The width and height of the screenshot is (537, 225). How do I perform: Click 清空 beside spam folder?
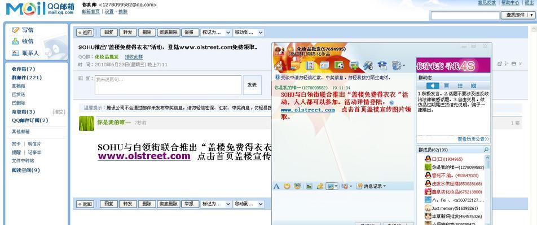(x=59, y=111)
